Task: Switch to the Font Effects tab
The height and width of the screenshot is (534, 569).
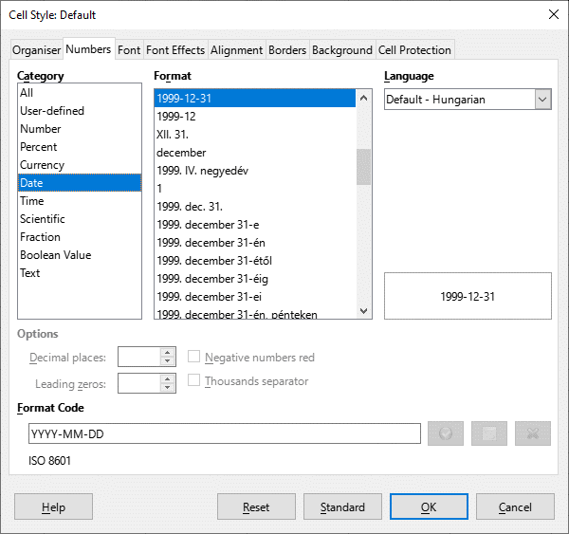Action: coord(175,50)
